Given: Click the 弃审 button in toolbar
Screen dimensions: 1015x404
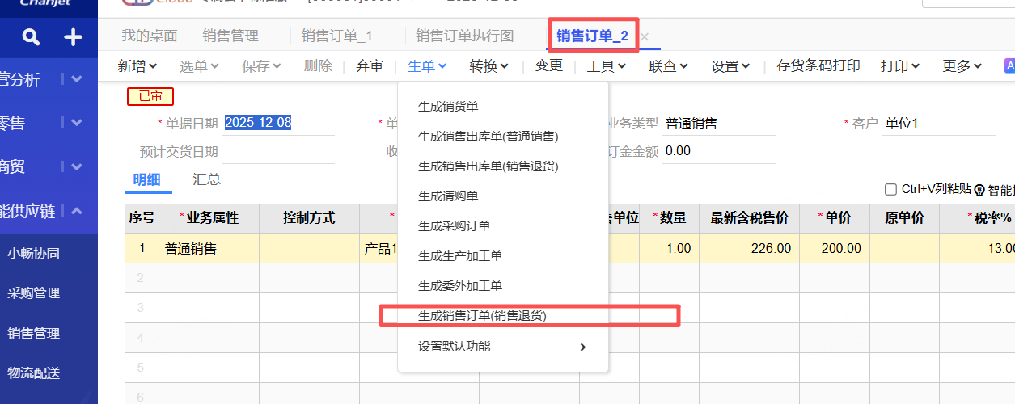Looking at the screenshot, I should pos(370,66).
